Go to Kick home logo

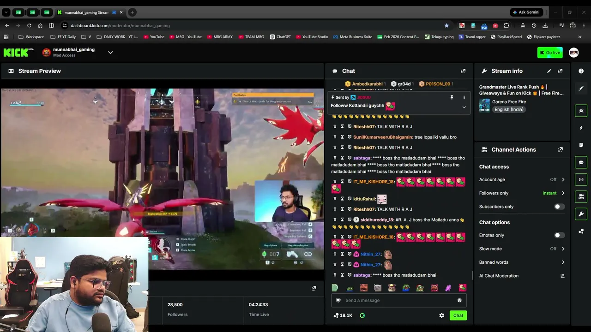(18, 53)
